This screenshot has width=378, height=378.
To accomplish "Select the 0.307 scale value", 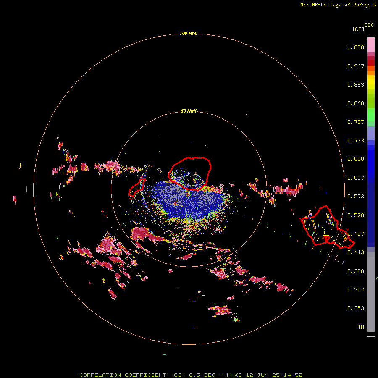I will [356, 290].
